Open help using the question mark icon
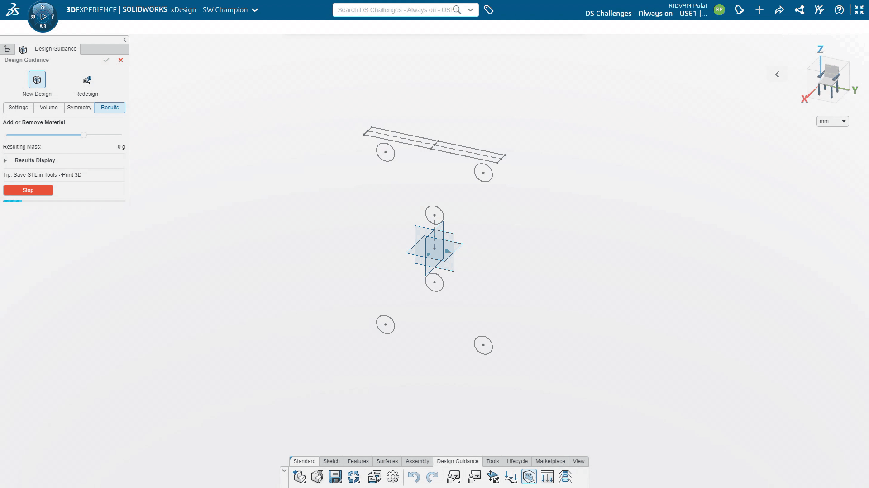The image size is (869, 488). pos(839,9)
